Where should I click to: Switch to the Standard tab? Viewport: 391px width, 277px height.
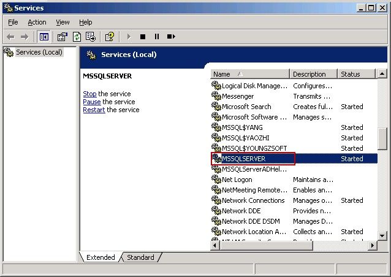pos(140,257)
